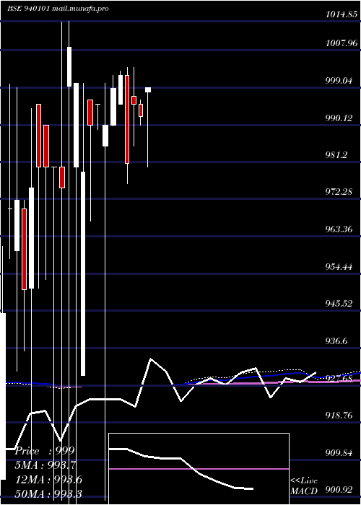The image size is (361, 505).
Task: Click the 12MA value readout
Action: (48, 480)
